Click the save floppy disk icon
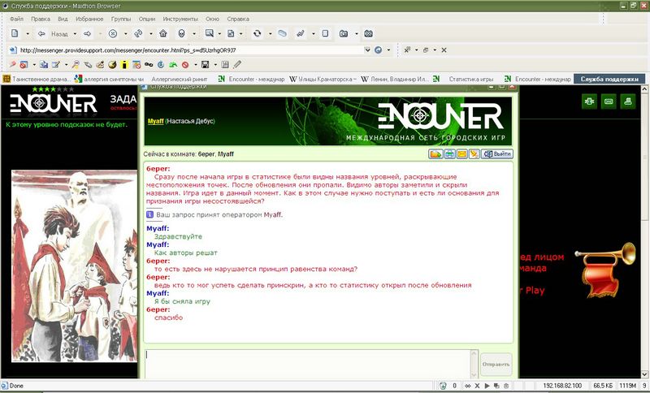The width and height of the screenshot is (650, 393). [x=205, y=65]
